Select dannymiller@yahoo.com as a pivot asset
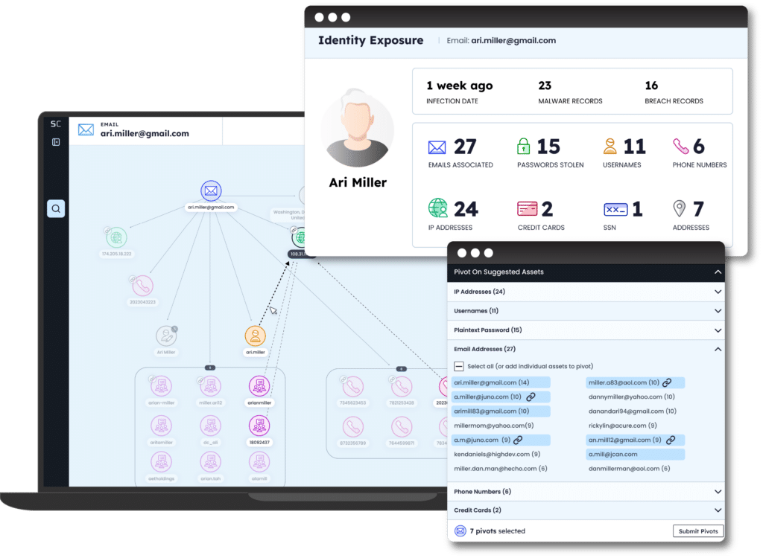Image resolution: width=763 pixels, height=558 pixels. (x=630, y=397)
